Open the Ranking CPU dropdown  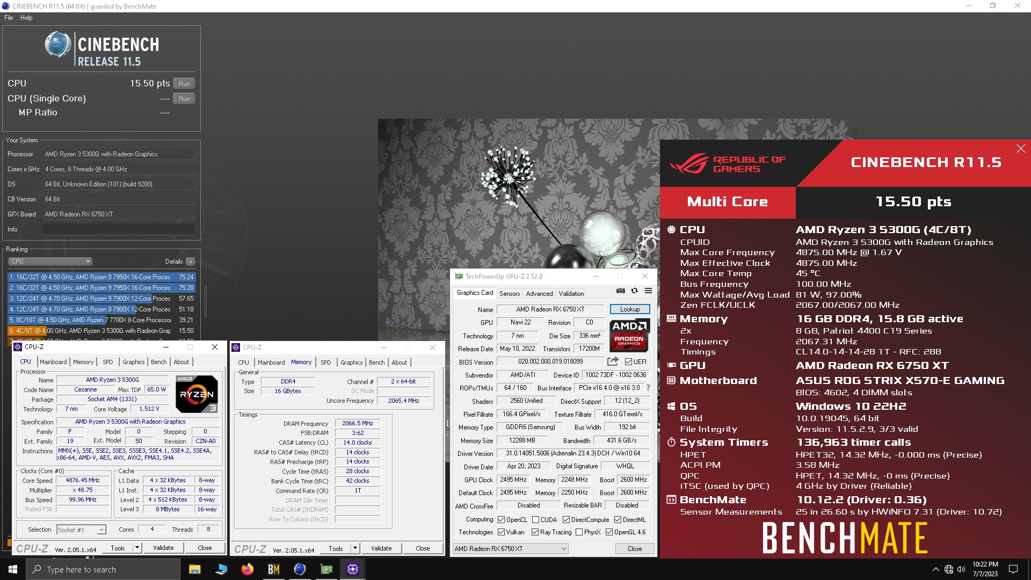pyautogui.click(x=50, y=262)
